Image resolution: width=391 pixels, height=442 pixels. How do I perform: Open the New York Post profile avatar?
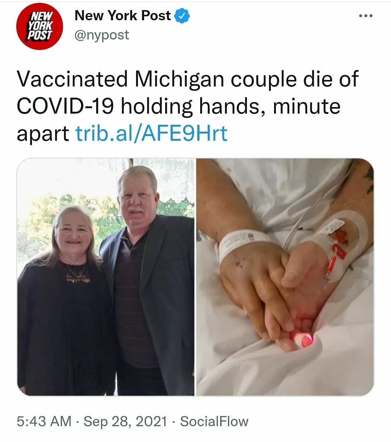pyautogui.click(x=39, y=26)
